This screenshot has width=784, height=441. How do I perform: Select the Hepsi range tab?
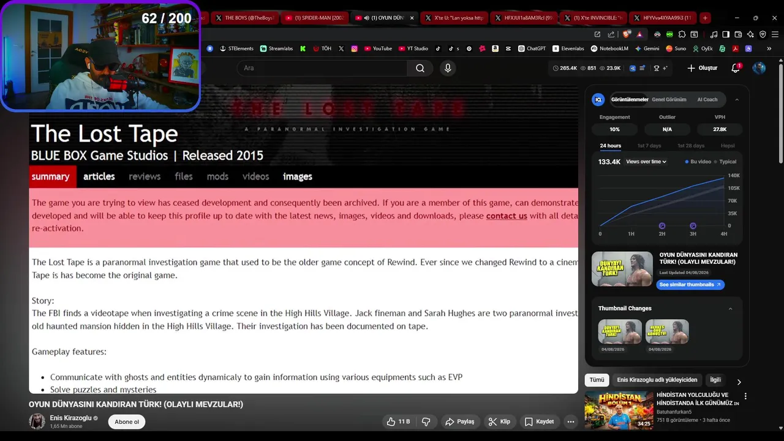(x=728, y=146)
